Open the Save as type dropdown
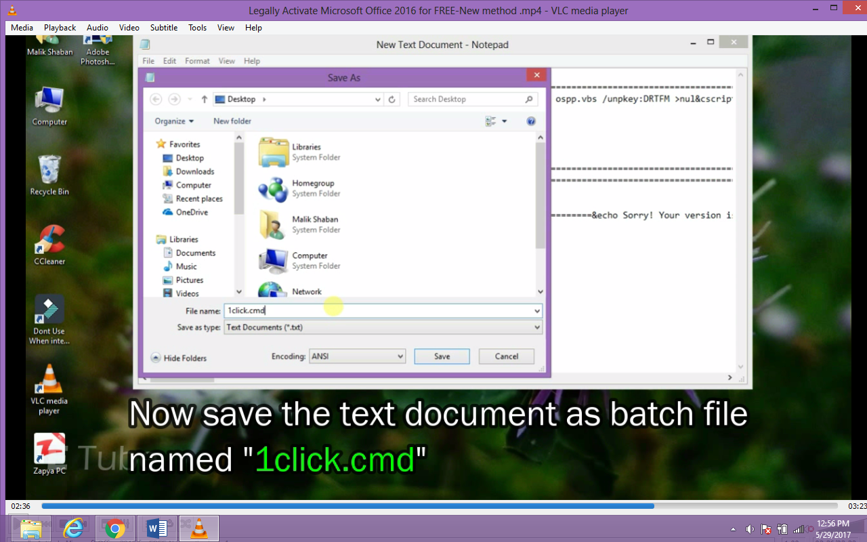Screen dimensions: 867x542 click(x=383, y=327)
